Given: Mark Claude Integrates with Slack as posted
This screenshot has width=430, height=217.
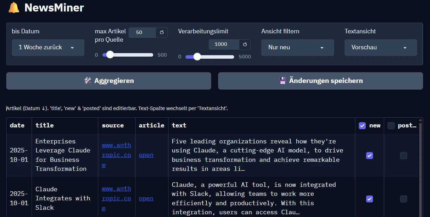Looking at the screenshot, I should pyautogui.click(x=403, y=199).
